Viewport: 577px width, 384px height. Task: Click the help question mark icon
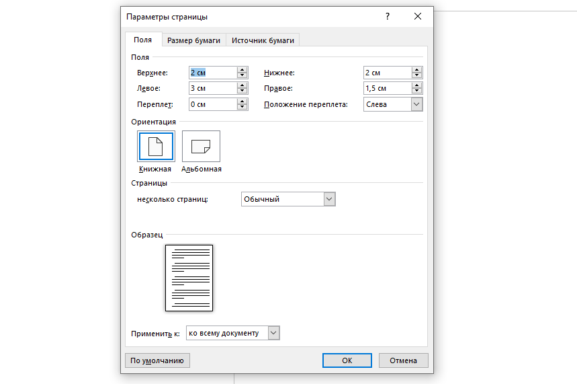tap(388, 16)
